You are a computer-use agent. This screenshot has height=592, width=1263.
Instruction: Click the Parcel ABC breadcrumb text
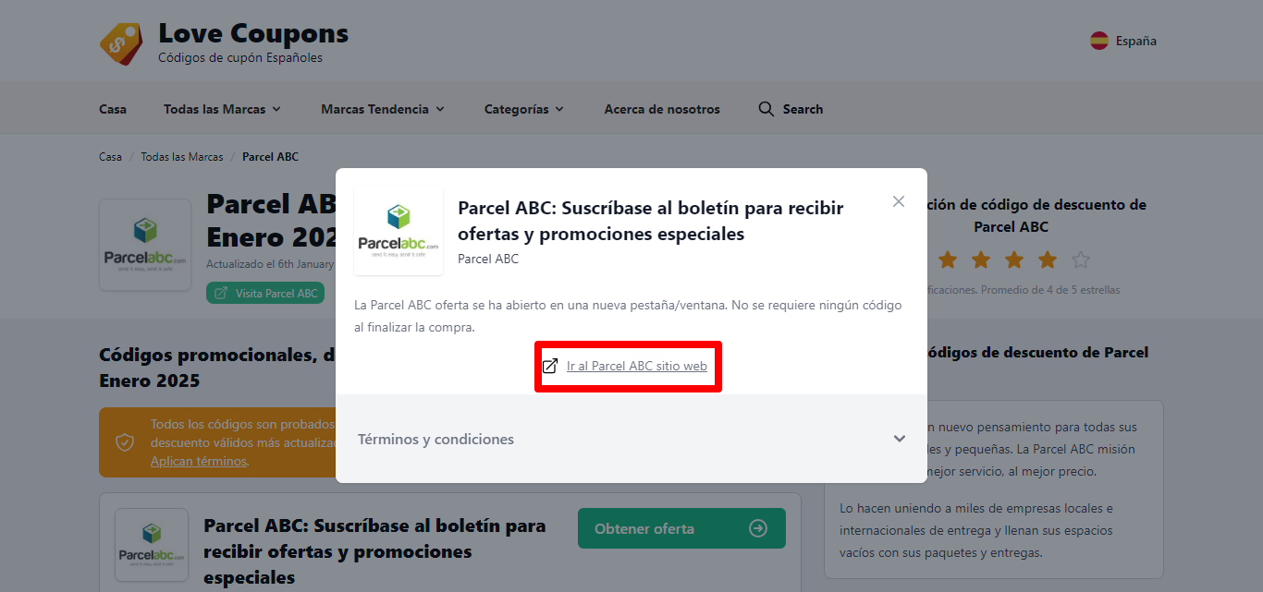(x=270, y=157)
